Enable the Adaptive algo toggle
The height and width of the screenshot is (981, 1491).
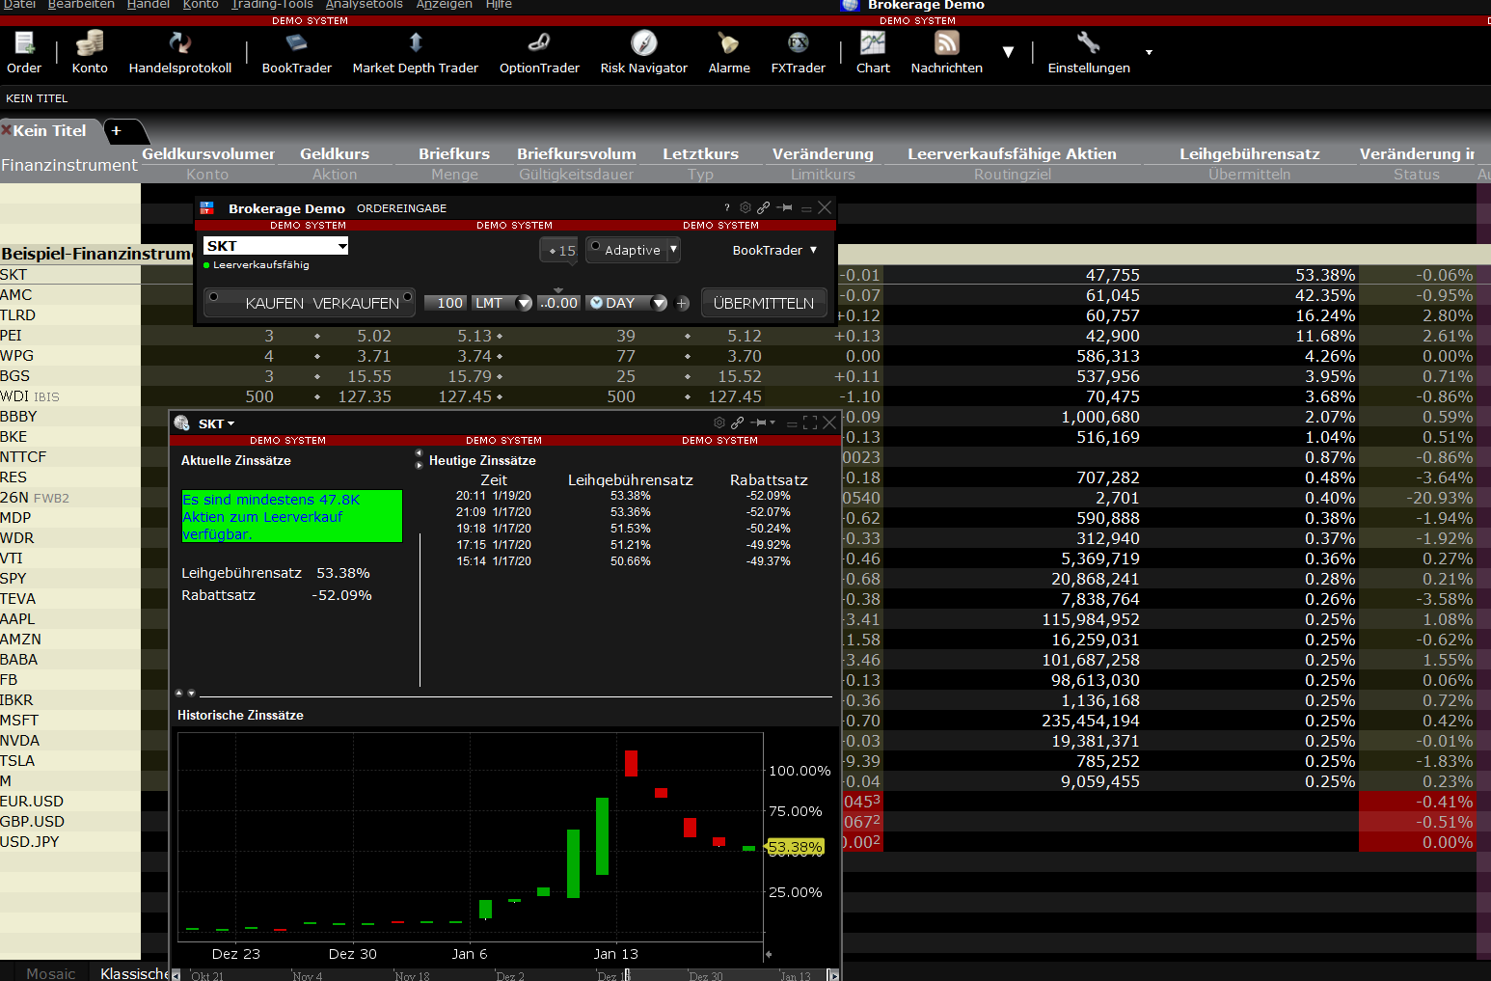596,247
